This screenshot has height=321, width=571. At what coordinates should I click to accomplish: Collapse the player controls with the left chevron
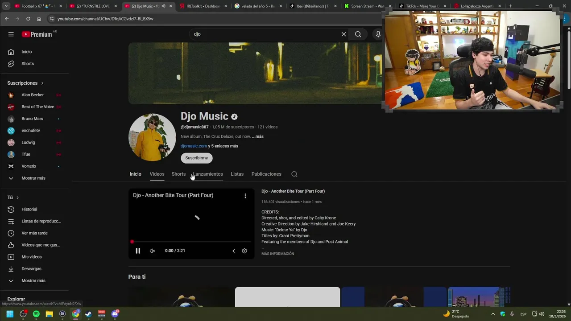pos(233,251)
